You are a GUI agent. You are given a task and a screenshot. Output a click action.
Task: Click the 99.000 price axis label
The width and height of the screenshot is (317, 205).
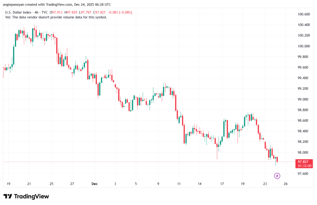304,99
